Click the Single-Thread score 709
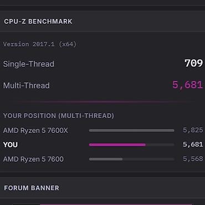Screen dimensions: 205x205 (193, 63)
